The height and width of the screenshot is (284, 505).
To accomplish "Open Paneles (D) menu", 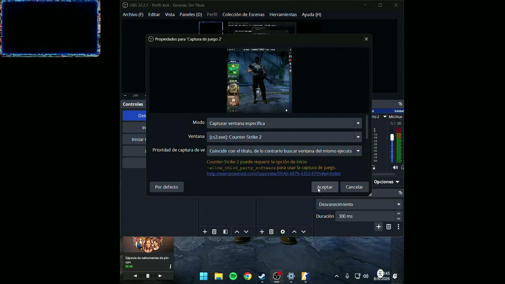I will 191,15.
